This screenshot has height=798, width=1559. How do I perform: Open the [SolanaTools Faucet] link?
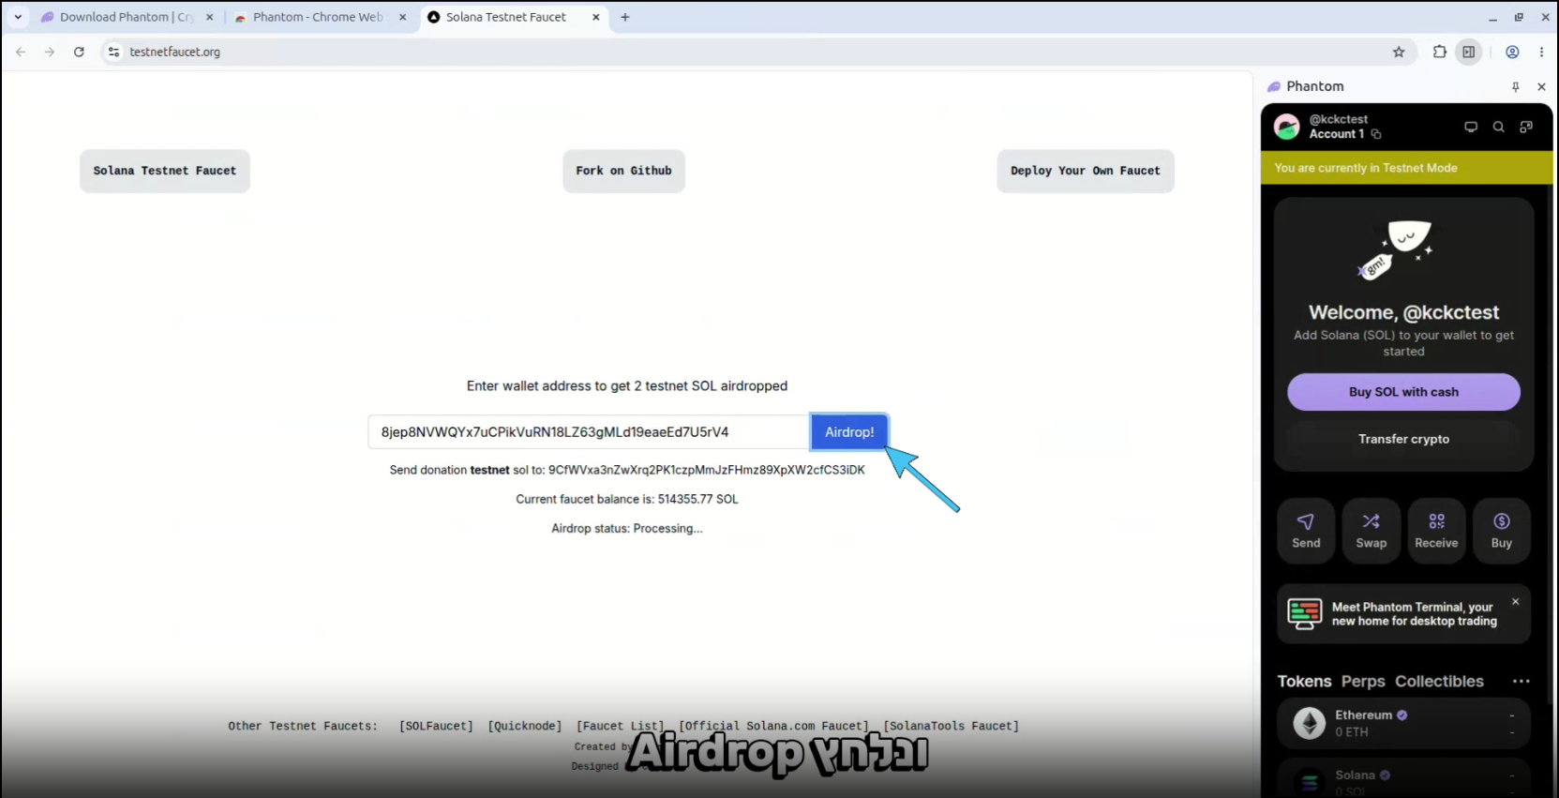click(x=952, y=726)
